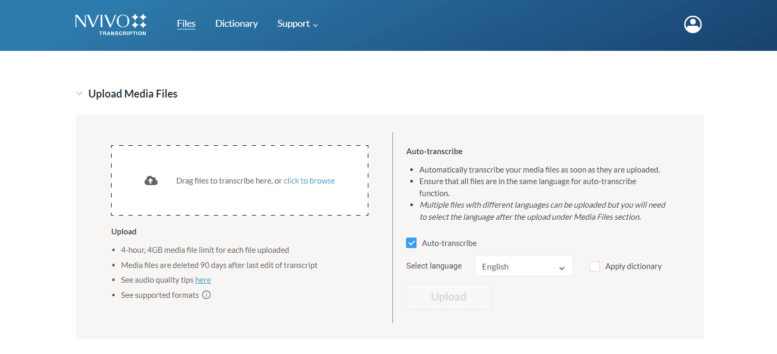Image resolution: width=777 pixels, height=354 pixels.
Task: Click the Upload Media Files heading
Action: click(x=133, y=94)
